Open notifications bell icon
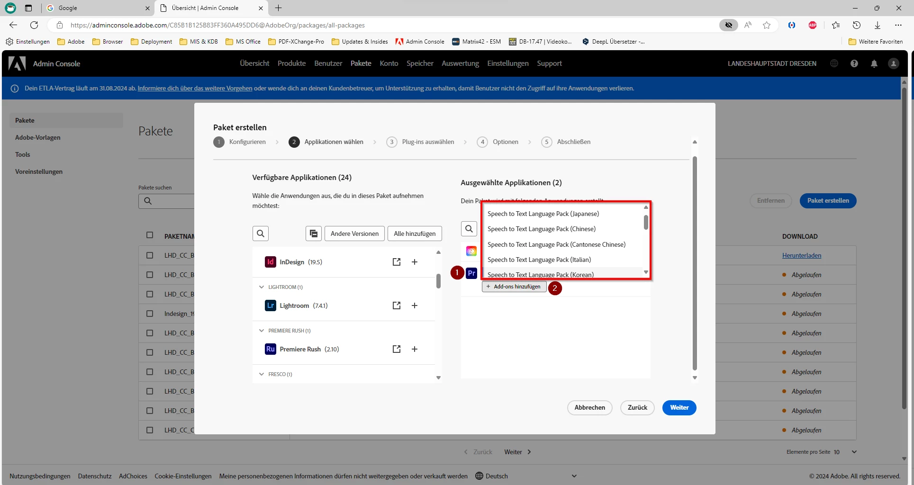 coord(874,63)
